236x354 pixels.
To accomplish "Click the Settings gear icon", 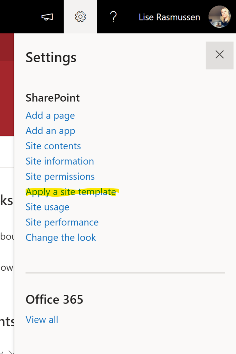I will click(80, 17).
